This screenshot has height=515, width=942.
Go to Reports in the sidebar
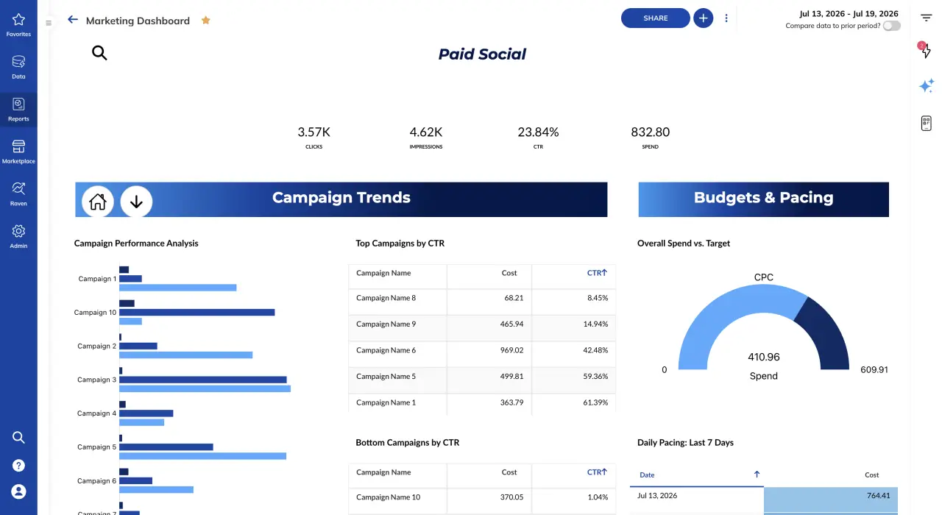tap(18, 110)
